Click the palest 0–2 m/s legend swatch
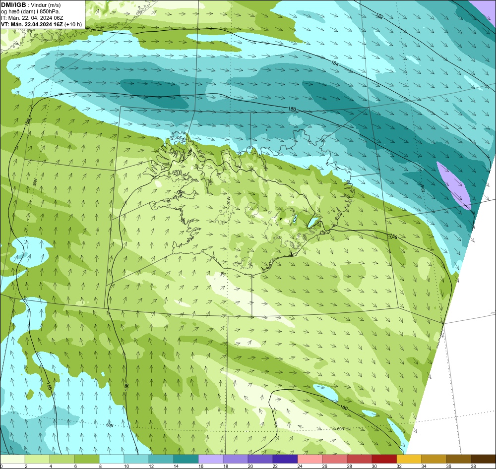Image resolution: width=496 pixels, height=469 pixels. click(x=13, y=459)
